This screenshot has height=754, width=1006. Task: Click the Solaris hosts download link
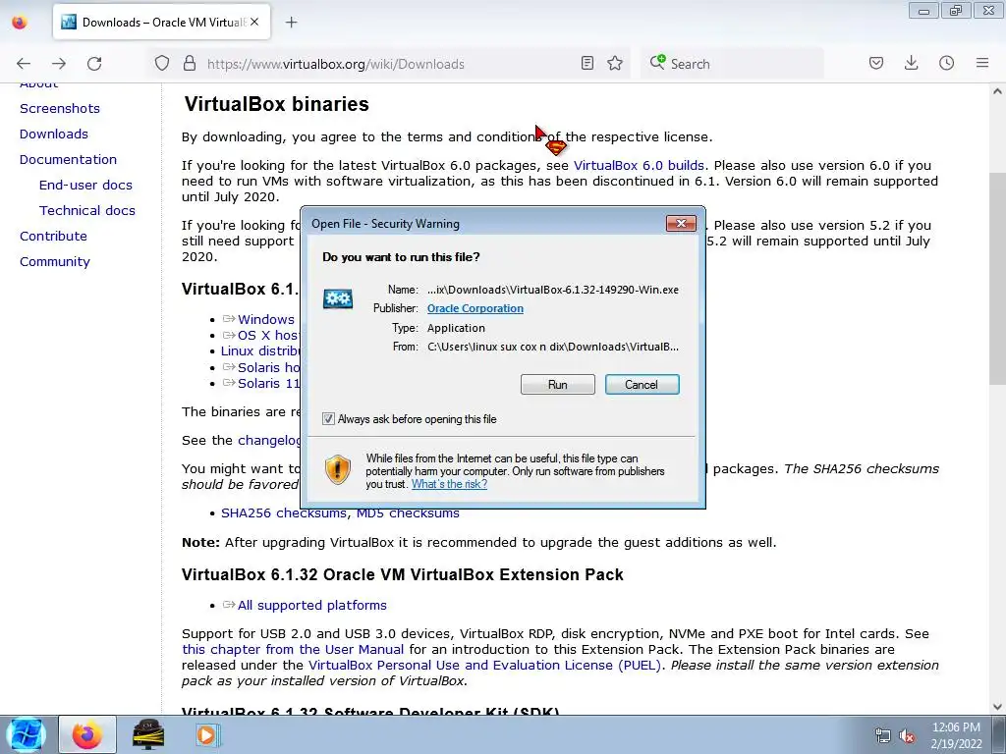[x=268, y=367]
